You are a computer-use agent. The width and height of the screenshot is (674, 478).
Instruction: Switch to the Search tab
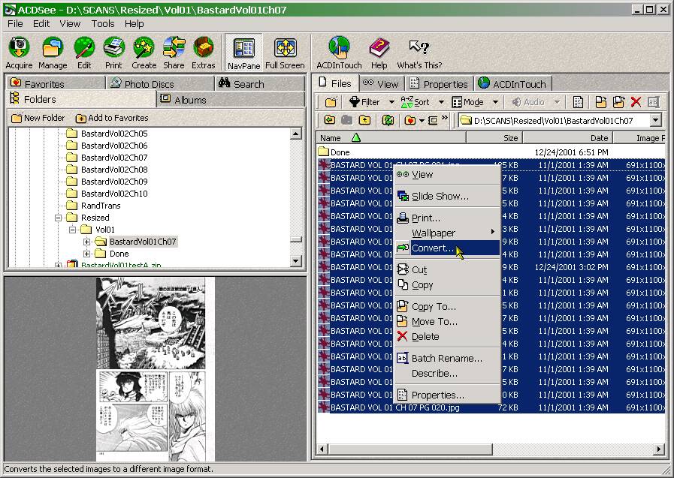tap(259, 83)
